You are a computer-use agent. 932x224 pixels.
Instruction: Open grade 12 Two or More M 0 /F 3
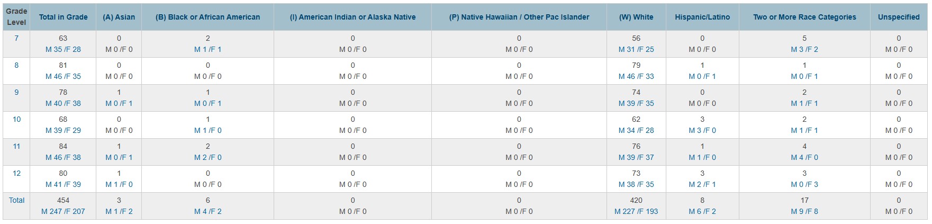tap(804, 184)
